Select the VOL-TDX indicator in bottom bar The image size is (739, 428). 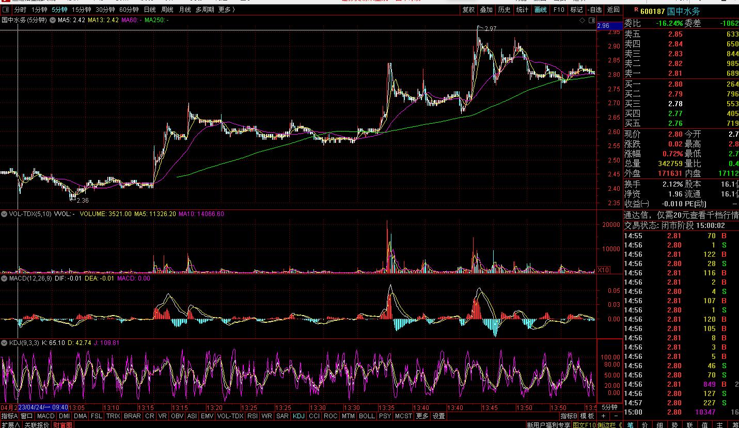230,416
